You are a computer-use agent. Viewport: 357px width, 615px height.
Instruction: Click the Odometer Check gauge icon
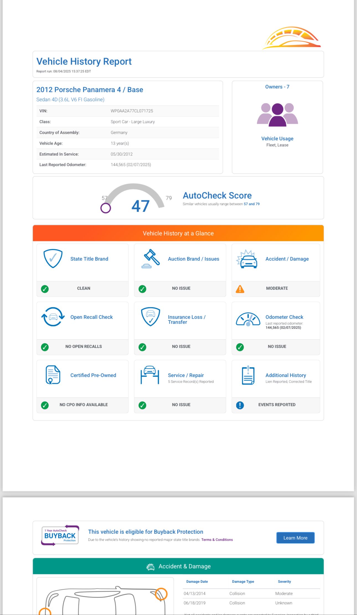[x=248, y=319]
